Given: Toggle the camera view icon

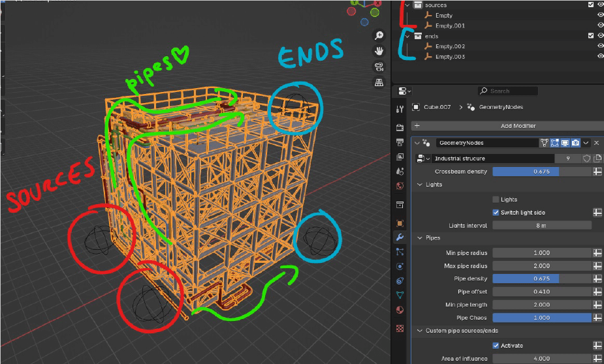Looking at the screenshot, I should click(379, 67).
